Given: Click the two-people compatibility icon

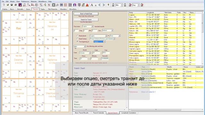Looking at the screenshot, I should click(x=75, y=5).
